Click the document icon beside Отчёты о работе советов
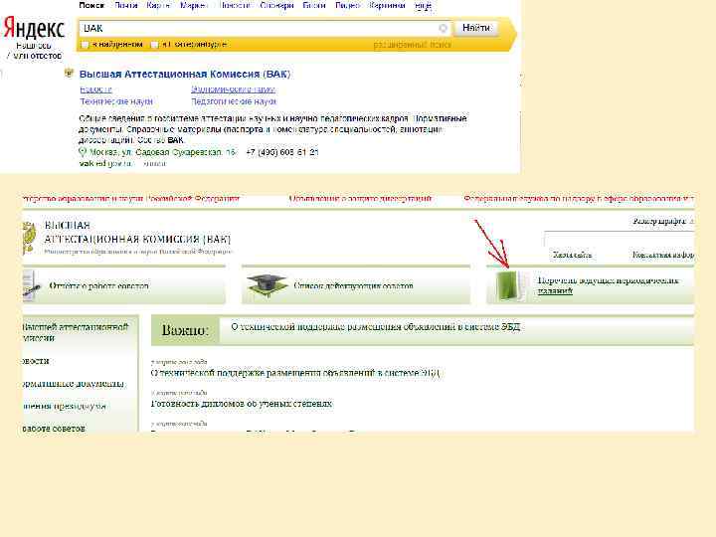716x537 pixels. click(x=30, y=285)
